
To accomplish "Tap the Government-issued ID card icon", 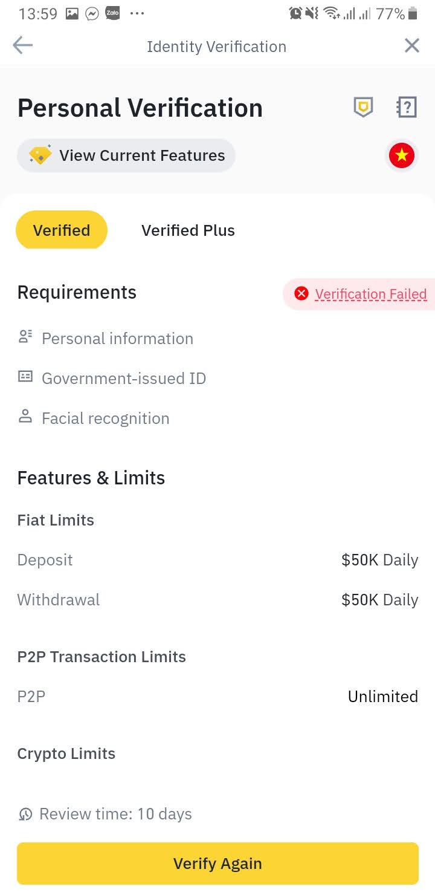I will [x=25, y=377].
